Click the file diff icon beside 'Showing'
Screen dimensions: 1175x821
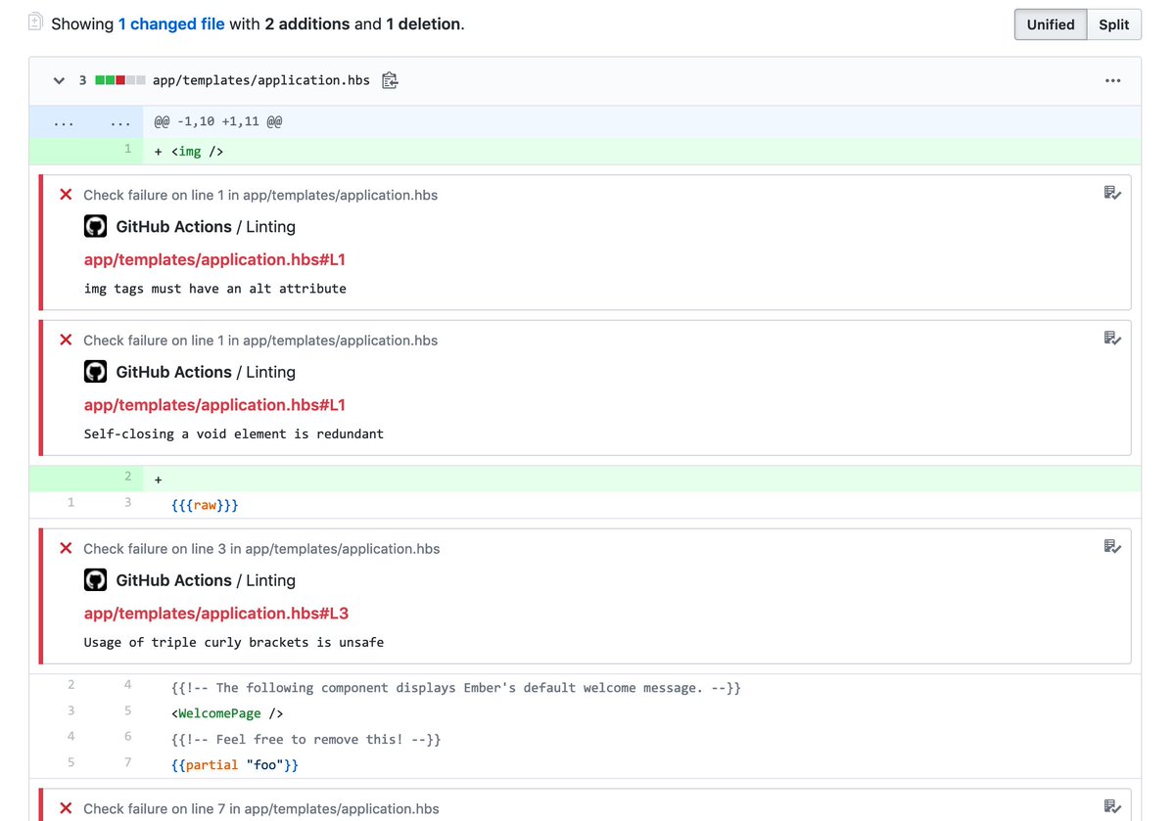(x=36, y=22)
